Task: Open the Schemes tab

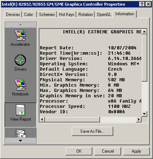Action: tap(47, 15)
